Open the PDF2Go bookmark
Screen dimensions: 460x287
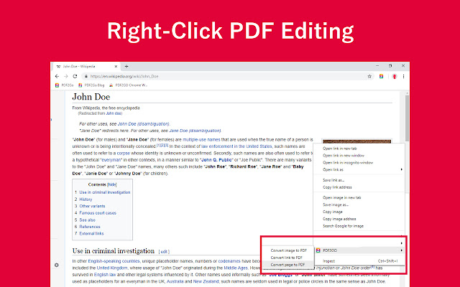pyautogui.click(x=64, y=85)
